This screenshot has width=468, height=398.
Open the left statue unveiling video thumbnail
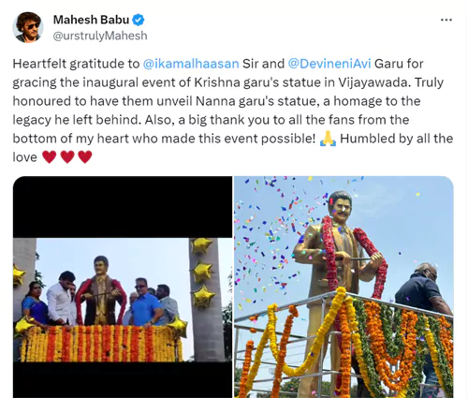(x=123, y=287)
